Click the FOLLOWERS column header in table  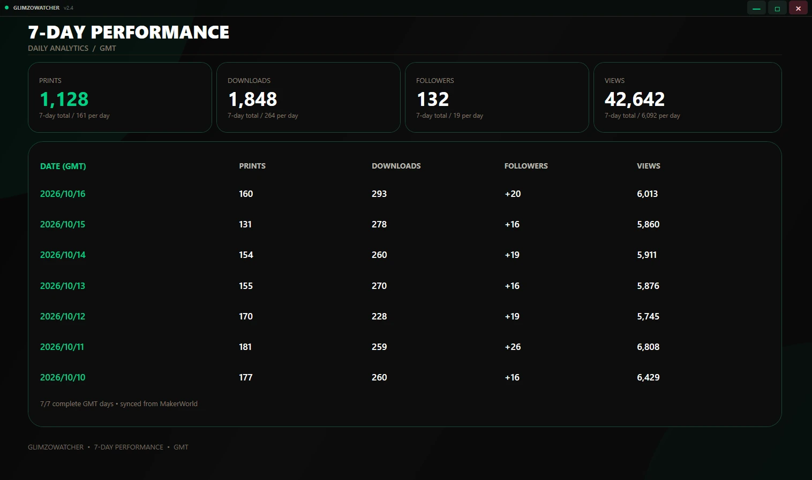point(526,166)
